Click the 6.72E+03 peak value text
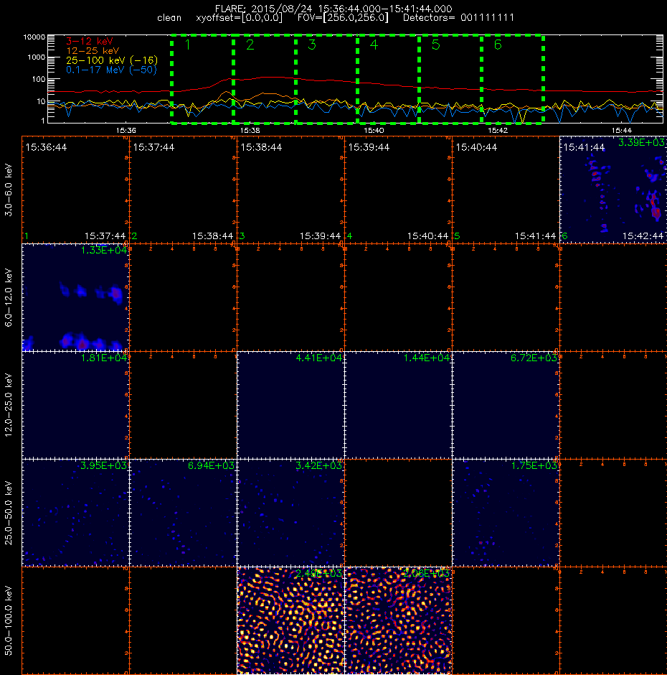667x675 pixels. pyautogui.click(x=534, y=358)
